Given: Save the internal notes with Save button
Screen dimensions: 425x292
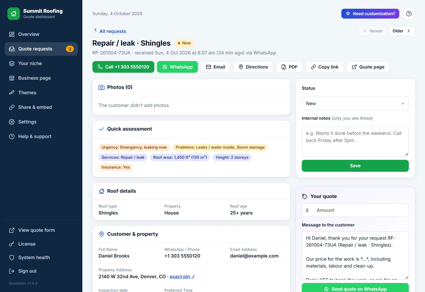Looking at the screenshot, I should tap(355, 166).
